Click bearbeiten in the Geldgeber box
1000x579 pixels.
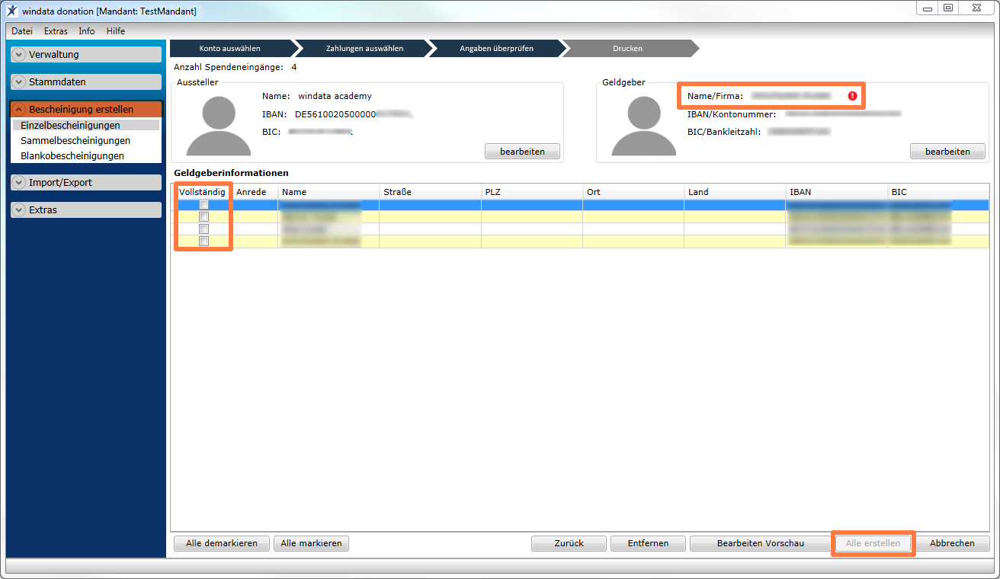947,152
